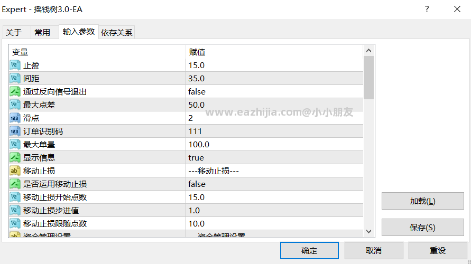Select the 移动止损开始点数 variable name

pyautogui.click(x=55, y=197)
